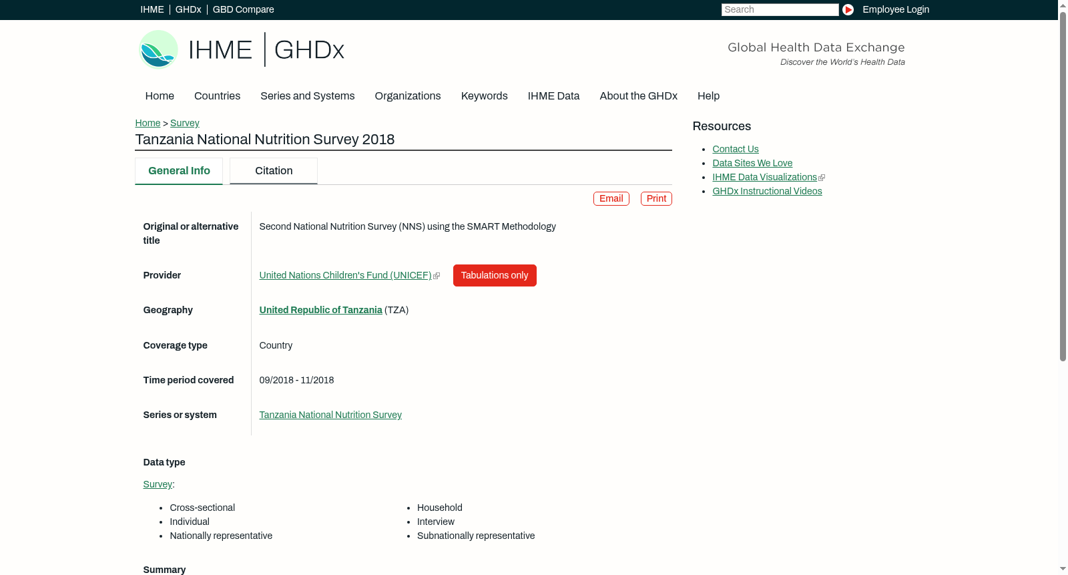Focus the Search input field
The image size is (1068, 575).
tap(780, 9)
